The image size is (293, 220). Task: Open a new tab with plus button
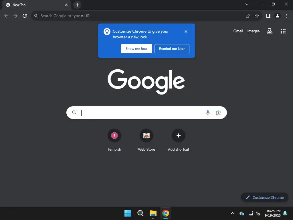tap(77, 5)
